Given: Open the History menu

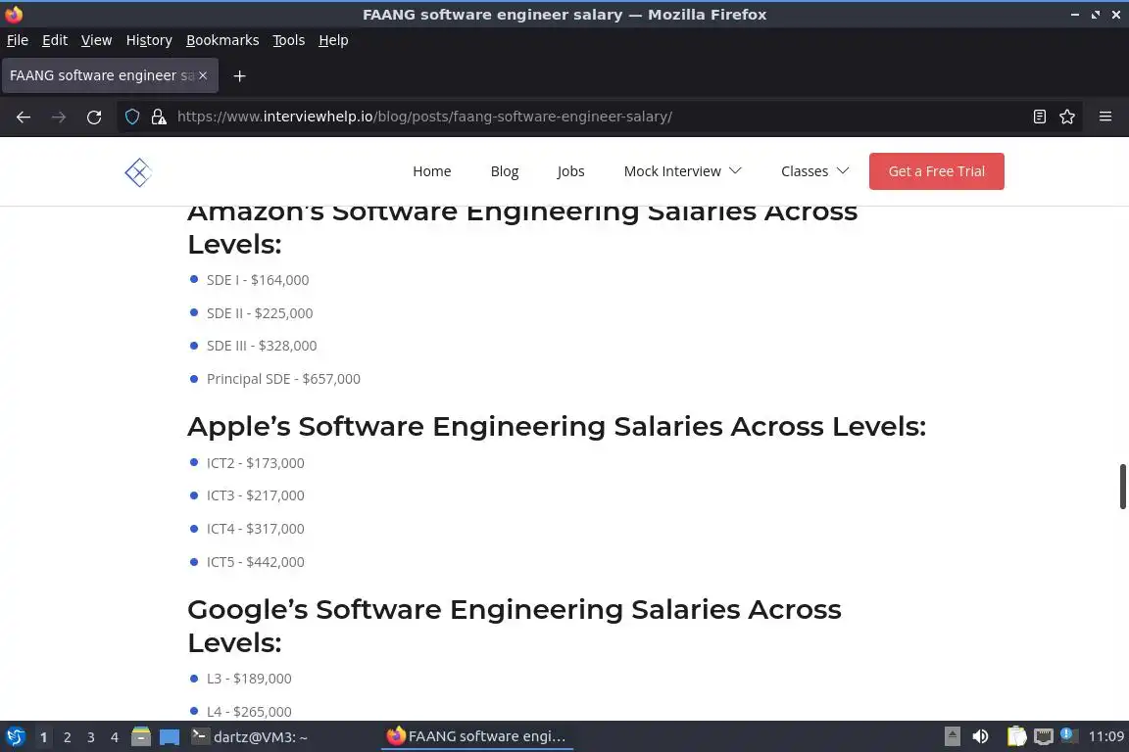Looking at the screenshot, I should [x=149, y=40].
